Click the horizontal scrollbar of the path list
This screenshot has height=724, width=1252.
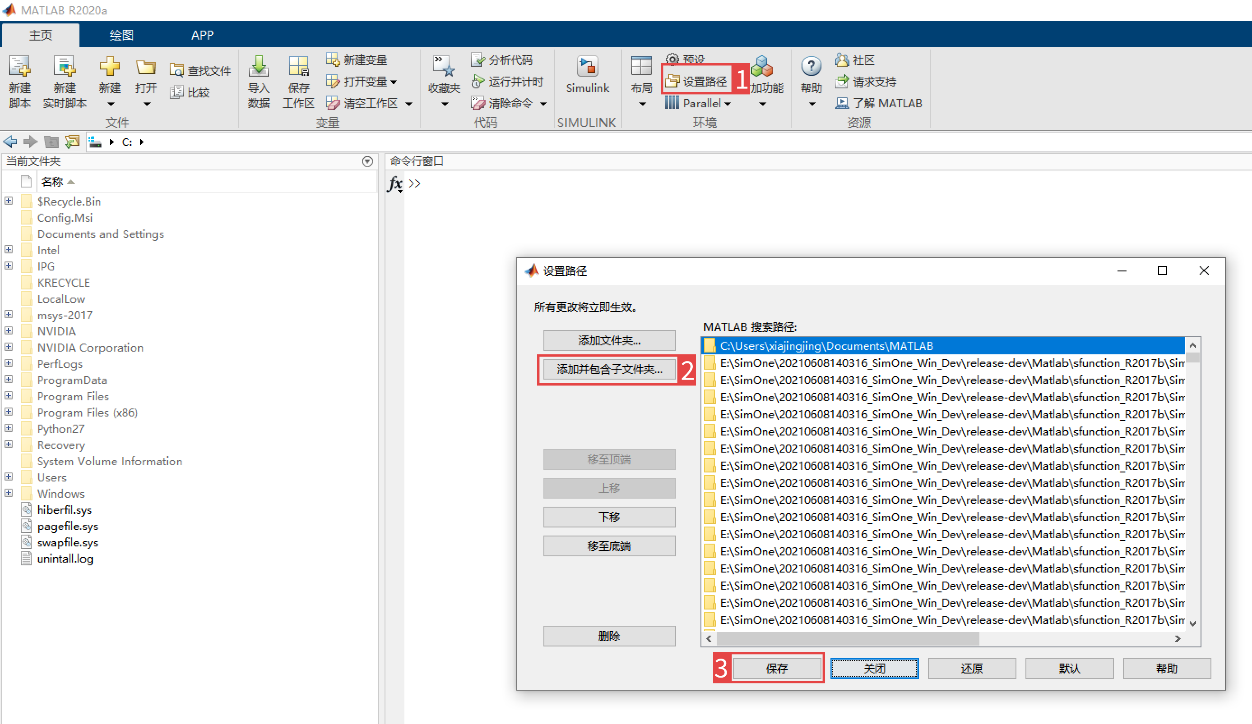click(x=848, y=639)
